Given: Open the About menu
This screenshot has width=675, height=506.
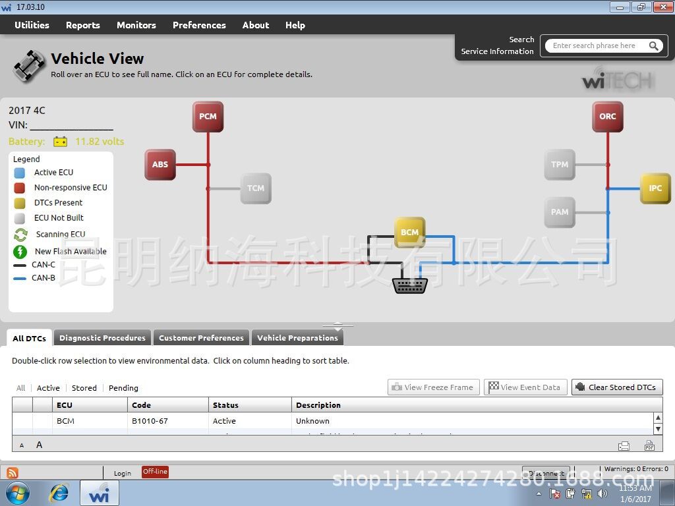Looking at the screenshot, I should point(256,25).
